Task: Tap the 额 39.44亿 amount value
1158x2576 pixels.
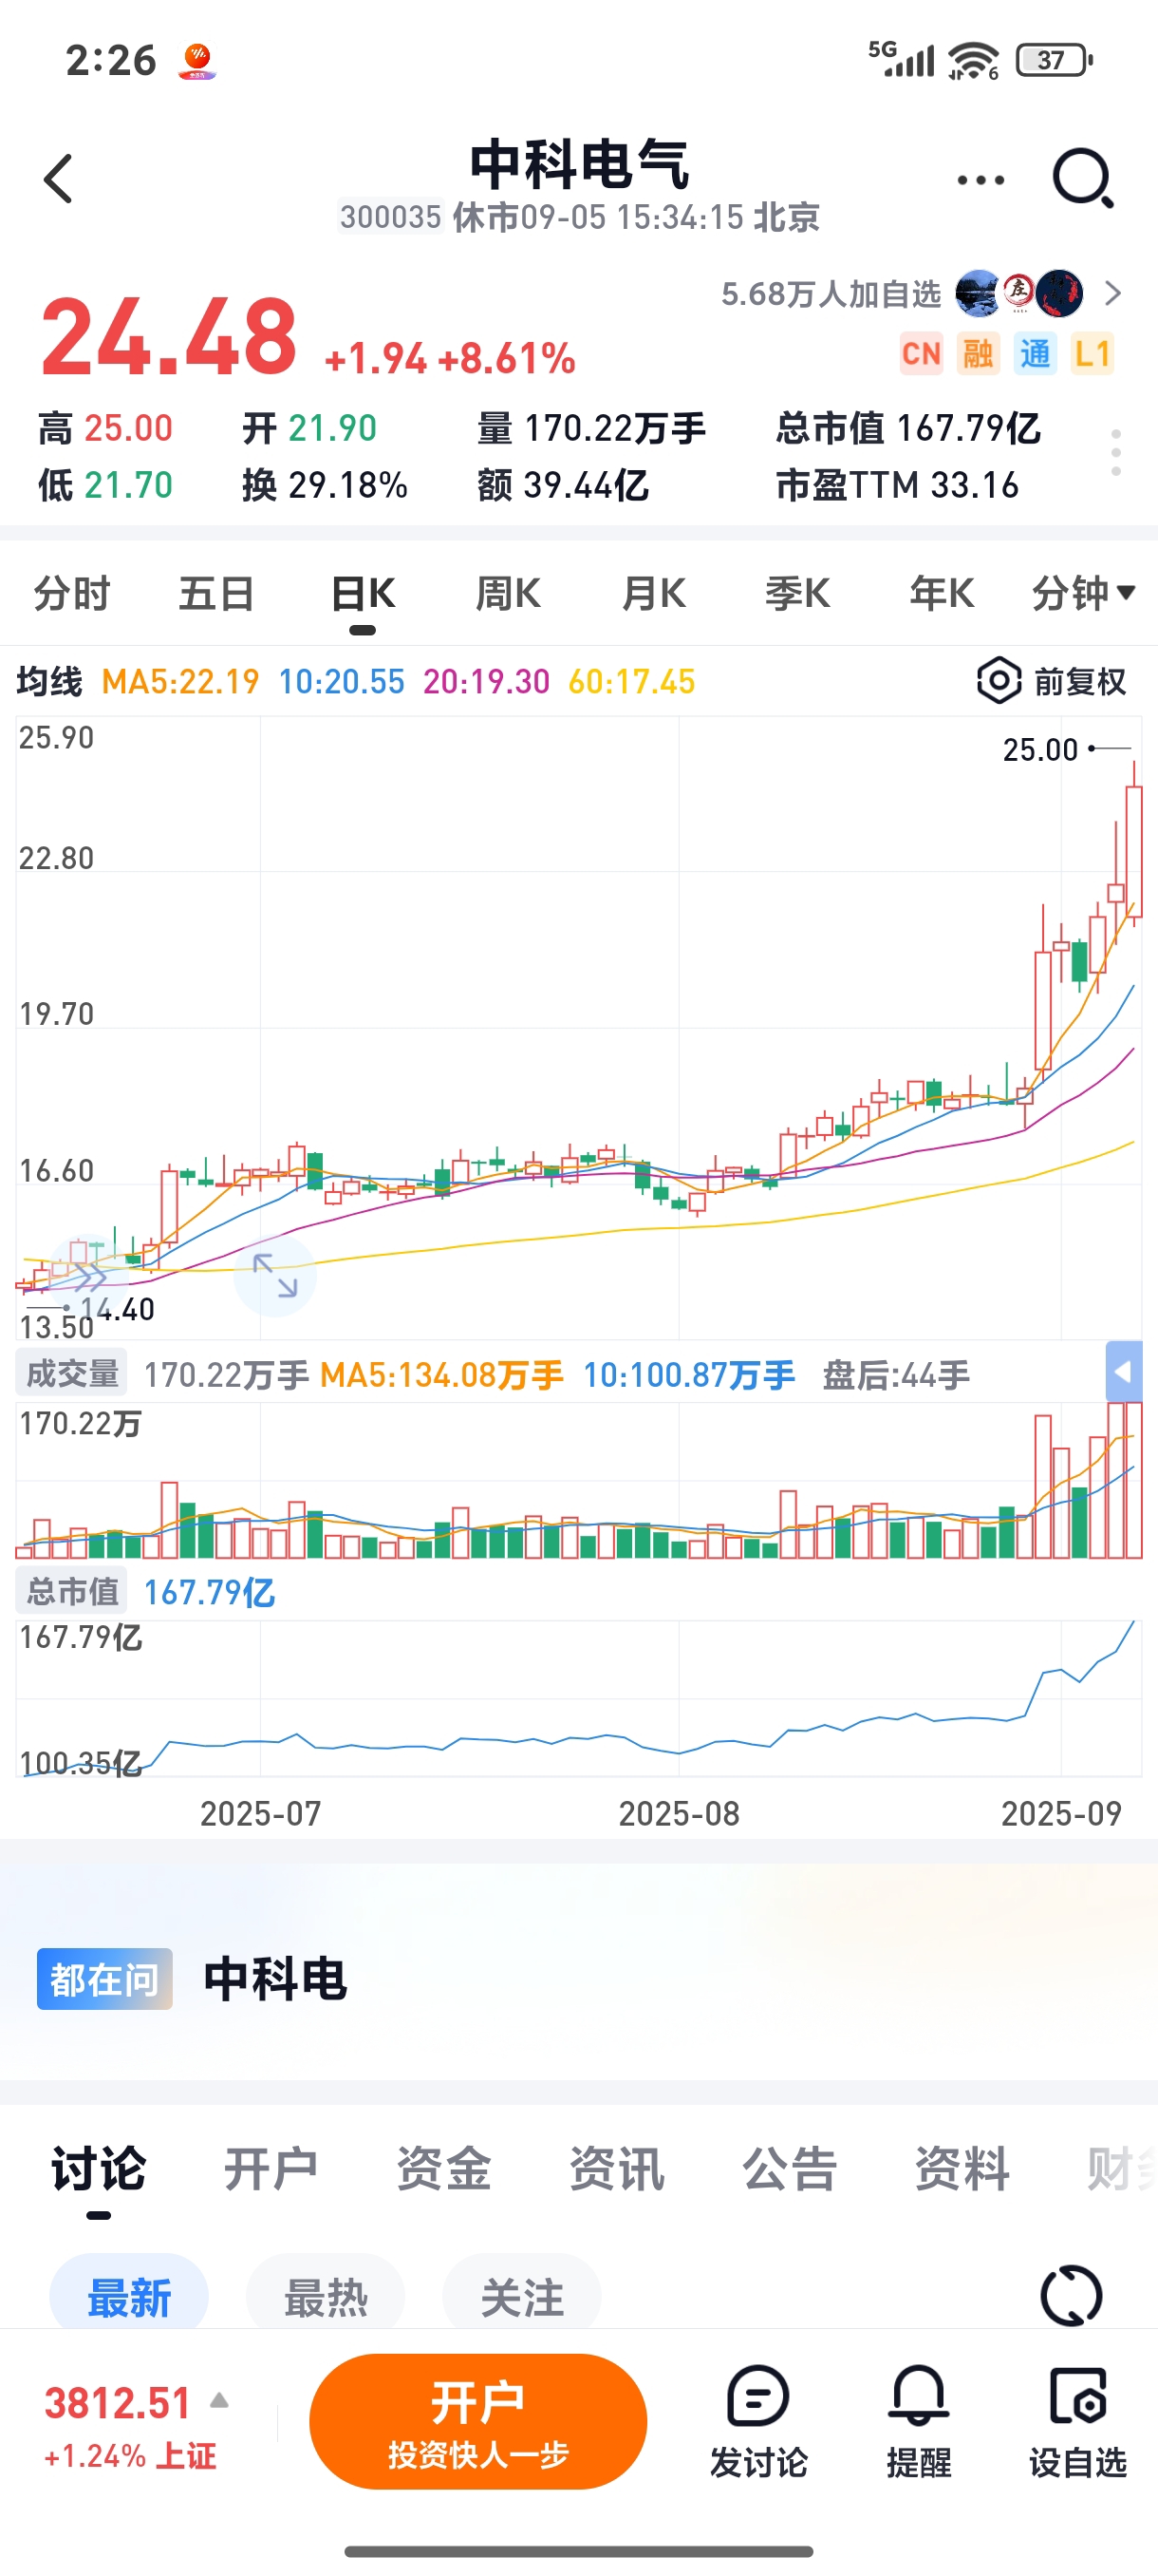Action: (564, 485)
